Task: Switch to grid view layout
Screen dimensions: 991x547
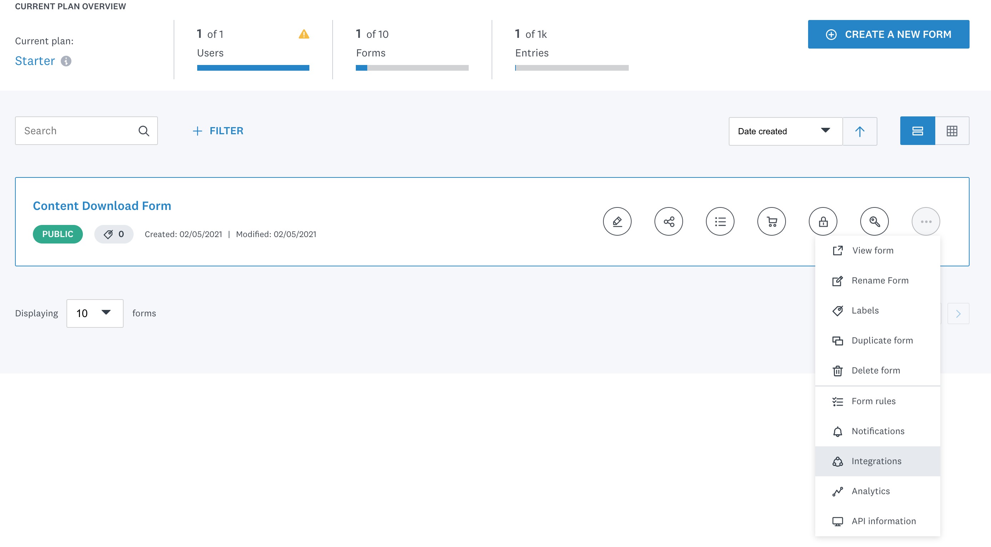Action: (x=952, y=131)
